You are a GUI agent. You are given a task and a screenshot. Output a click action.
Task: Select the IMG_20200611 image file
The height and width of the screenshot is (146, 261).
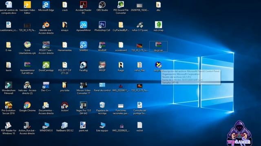[x=121, y=88]
